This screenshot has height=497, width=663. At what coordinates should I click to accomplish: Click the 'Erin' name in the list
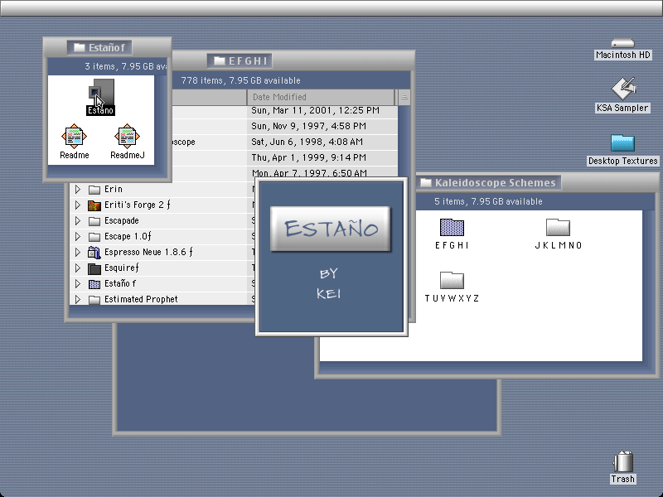[114, 190]
